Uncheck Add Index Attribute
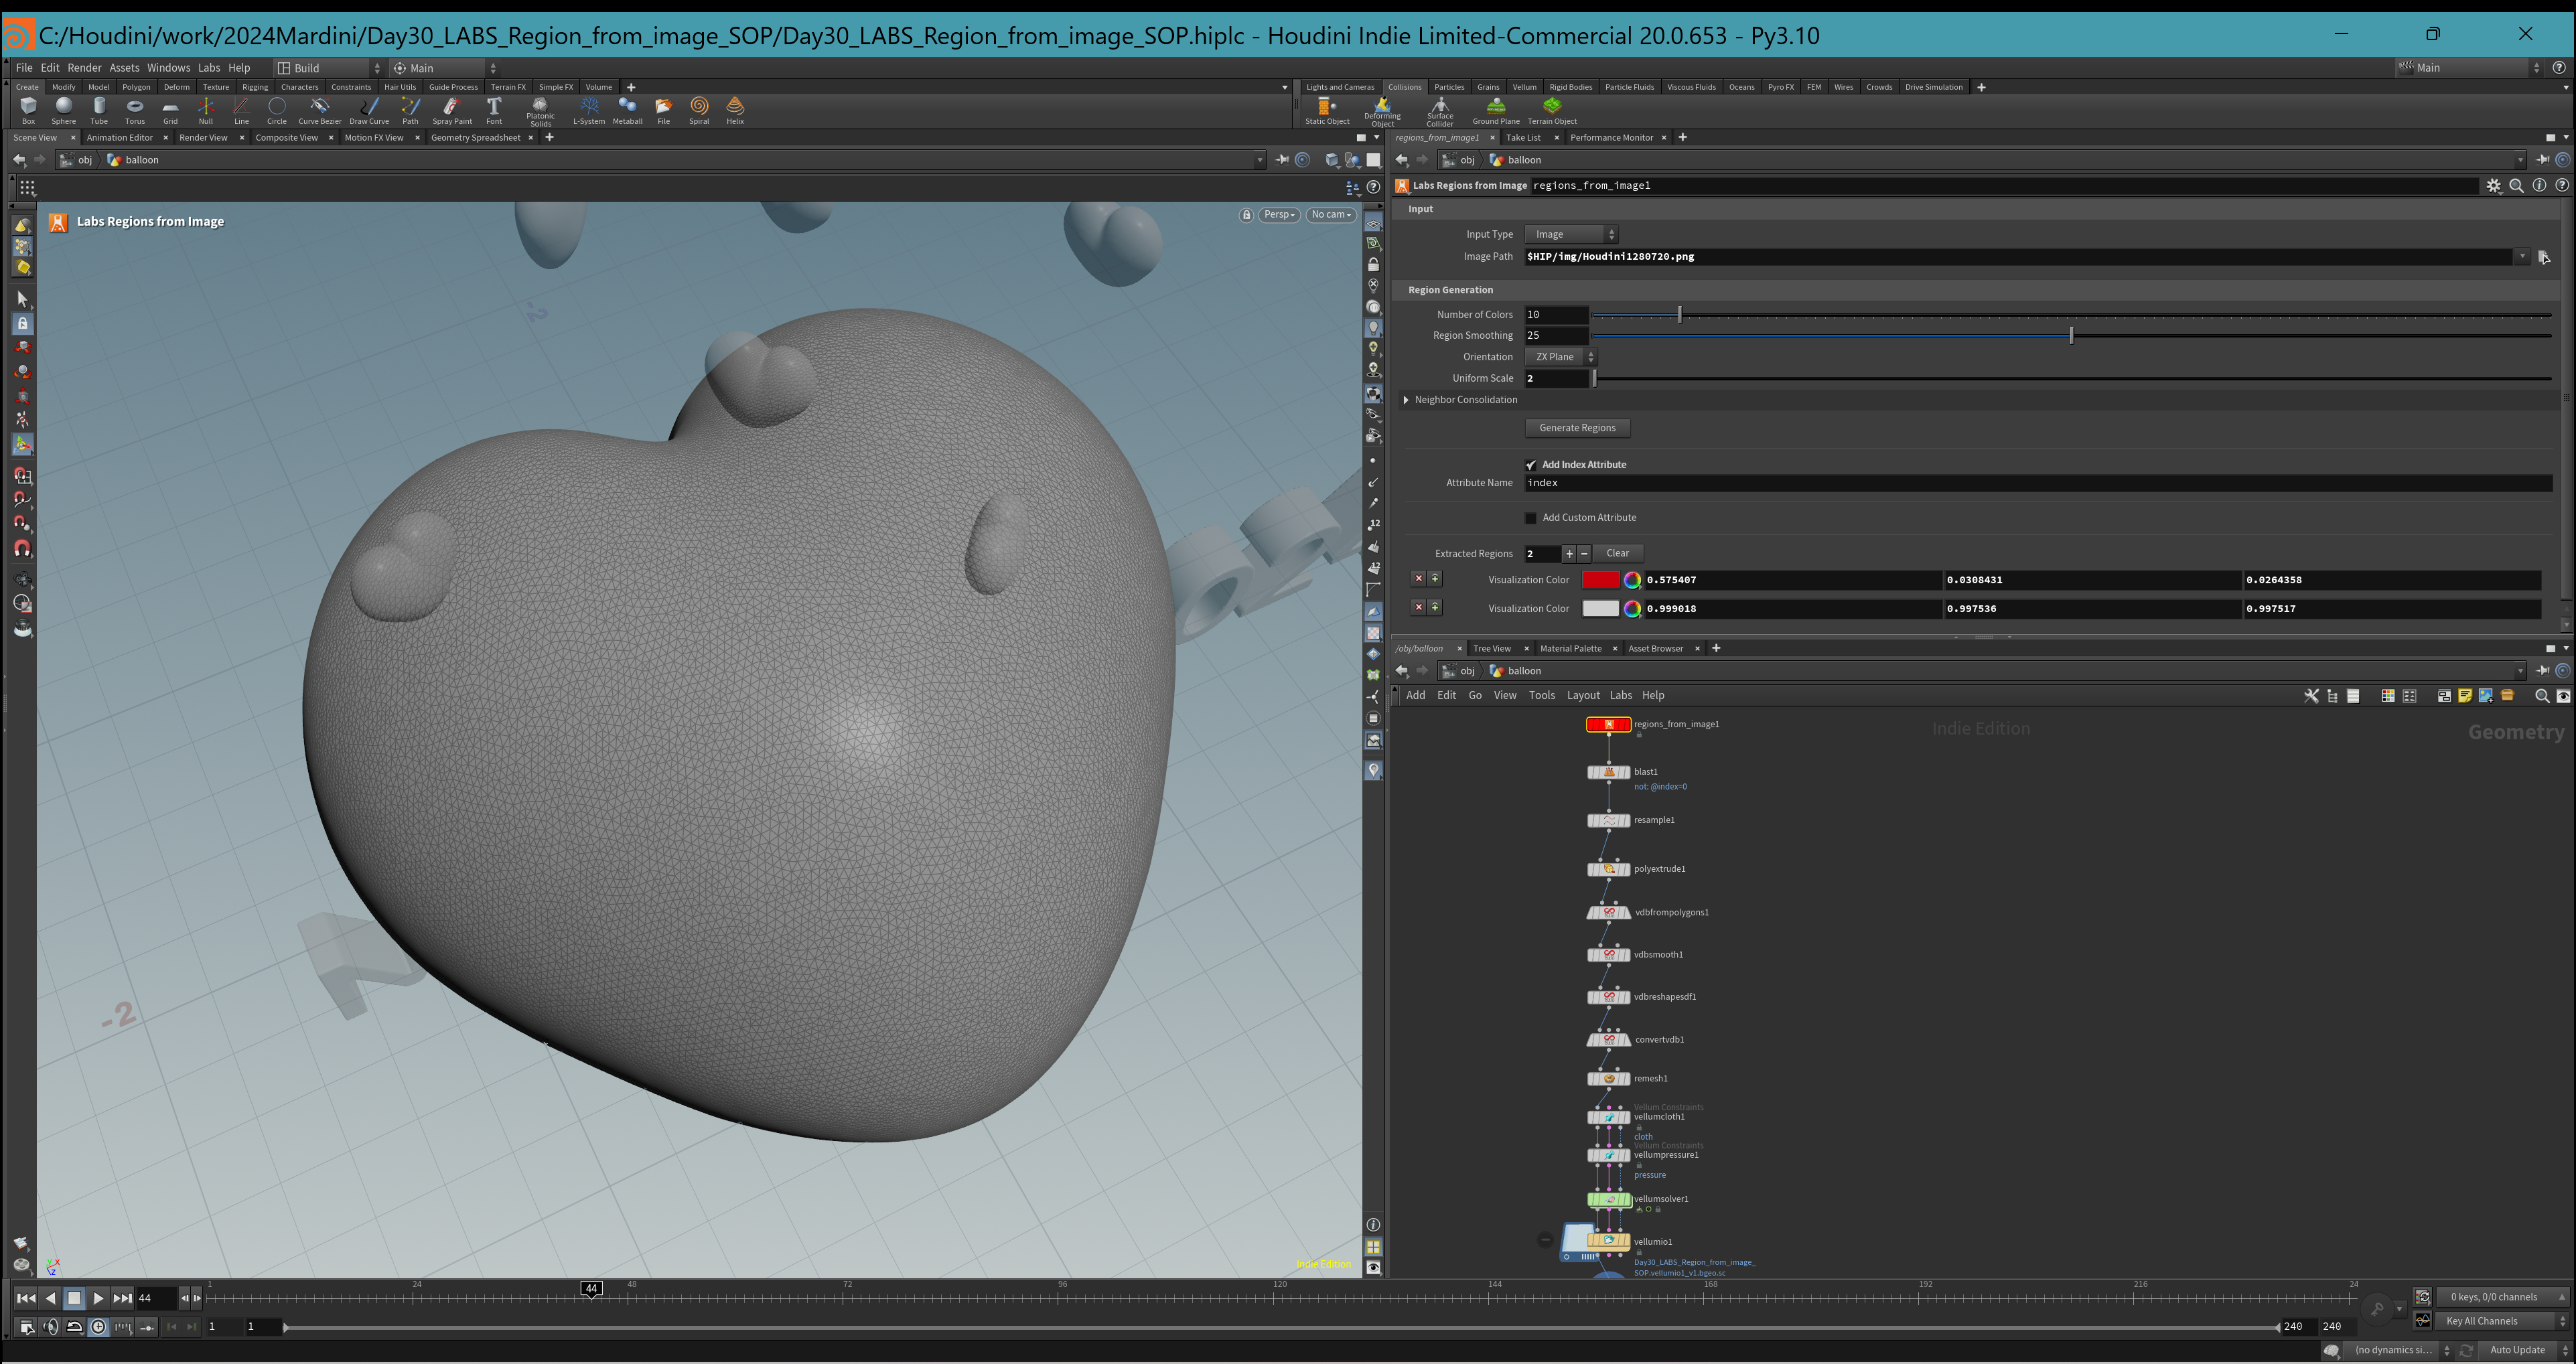 click(x=1530, y=465)
